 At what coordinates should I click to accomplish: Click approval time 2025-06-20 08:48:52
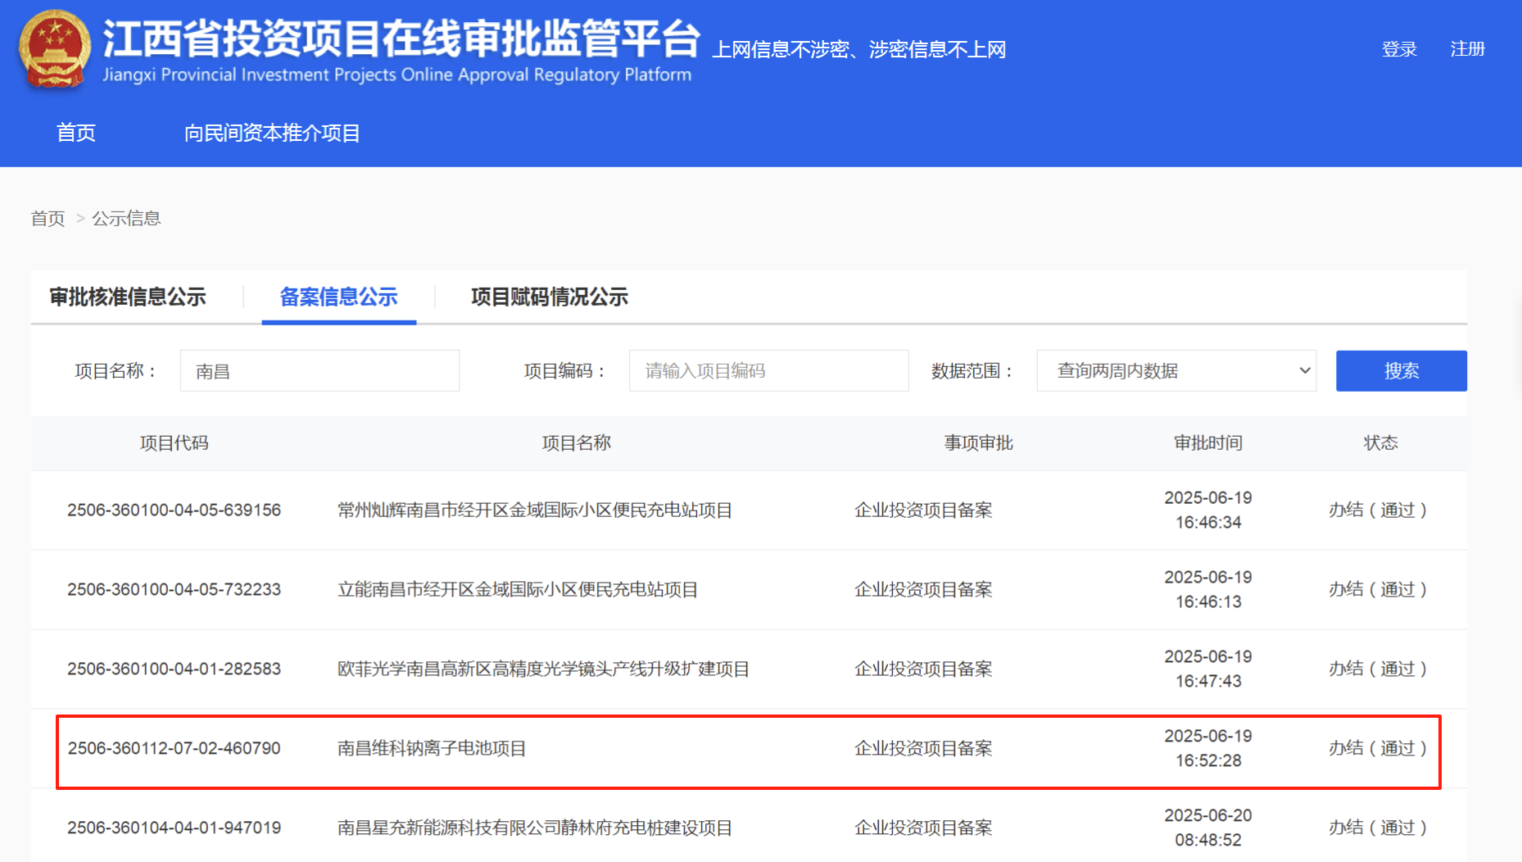1208,828
